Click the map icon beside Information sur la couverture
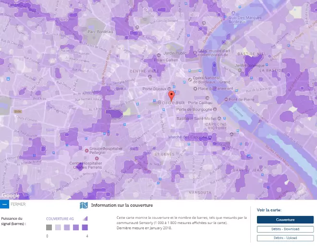 click(x=84, y=205)
